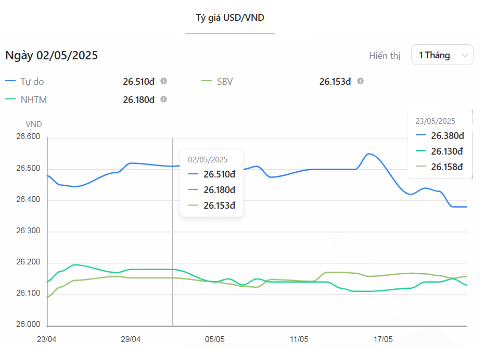485x356 pixels.
Task: Click blue line marker in 23/05/2025 tooltip
Action: (420, 136)
